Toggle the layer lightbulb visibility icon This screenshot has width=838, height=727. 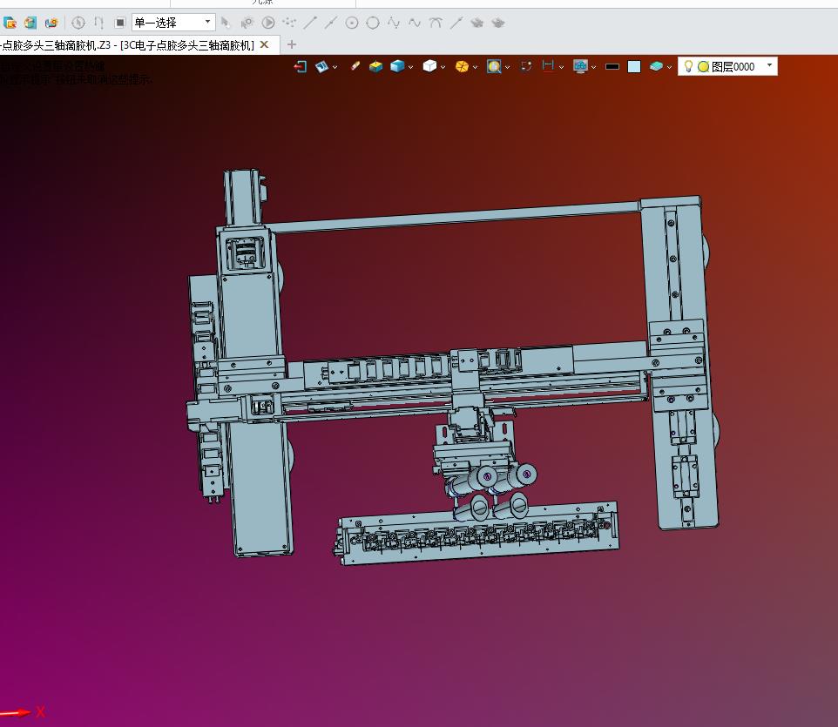point(688,66)
